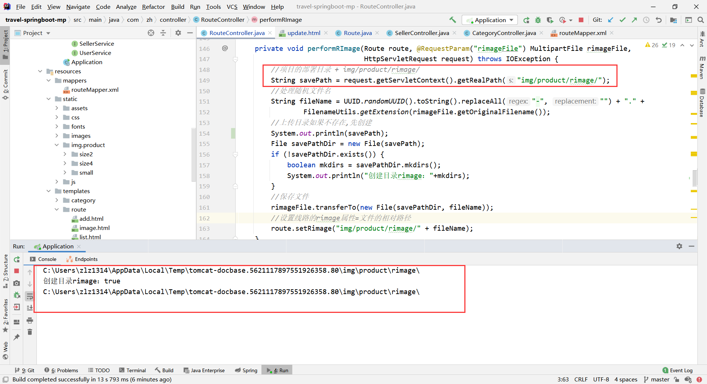Screen dimensions: 707x384
Task: Open Project panel gear settings
Action: coord(178,33)
